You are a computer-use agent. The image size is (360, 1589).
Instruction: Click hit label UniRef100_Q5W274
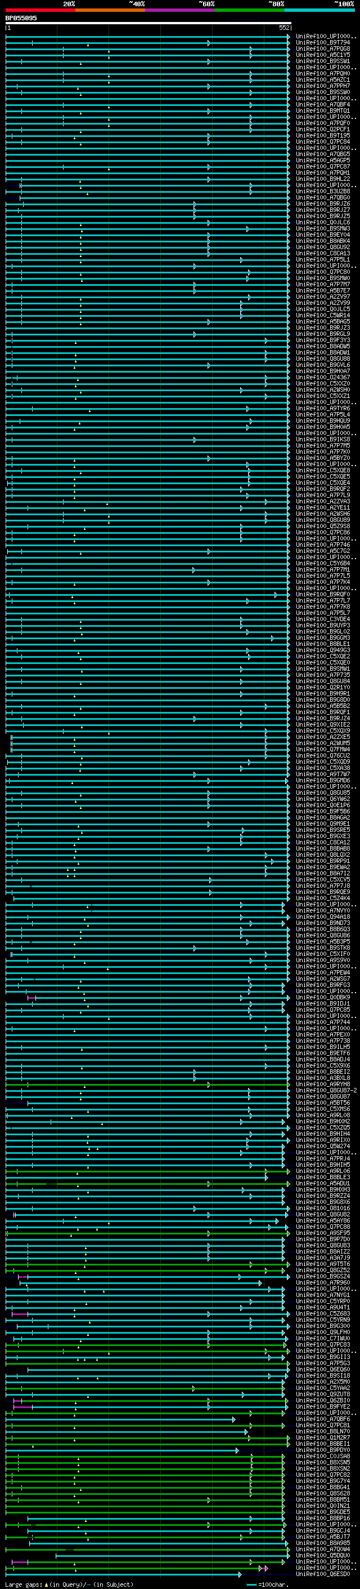coord(323,1146)
